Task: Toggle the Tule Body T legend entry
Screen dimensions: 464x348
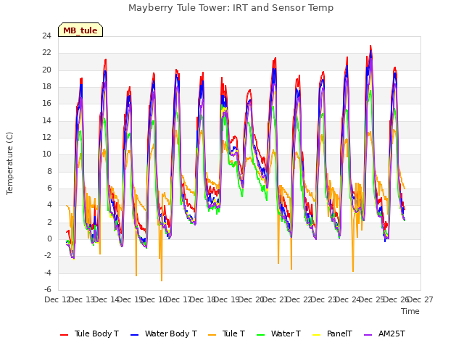Action: click(89, 333)
